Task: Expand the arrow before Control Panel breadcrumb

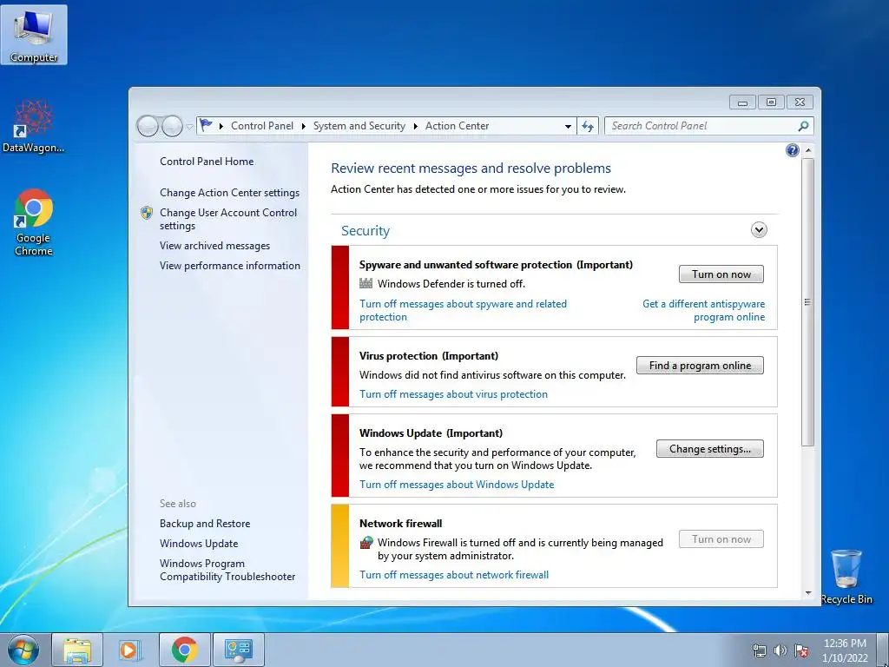Action: (221, 126)
